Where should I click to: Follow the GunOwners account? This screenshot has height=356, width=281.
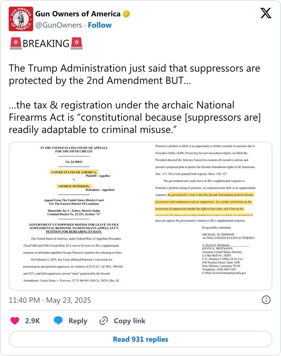[100, 25]
